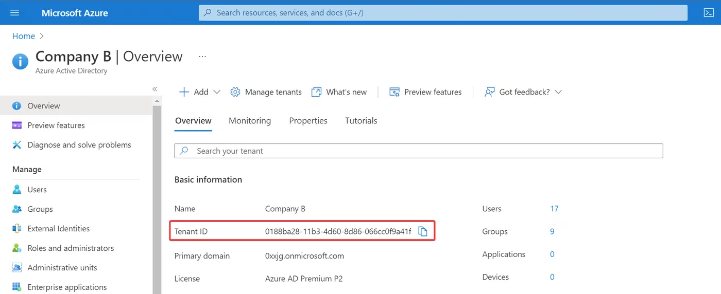Open Cloud Shell from top bar

click(x=708, y=12)
